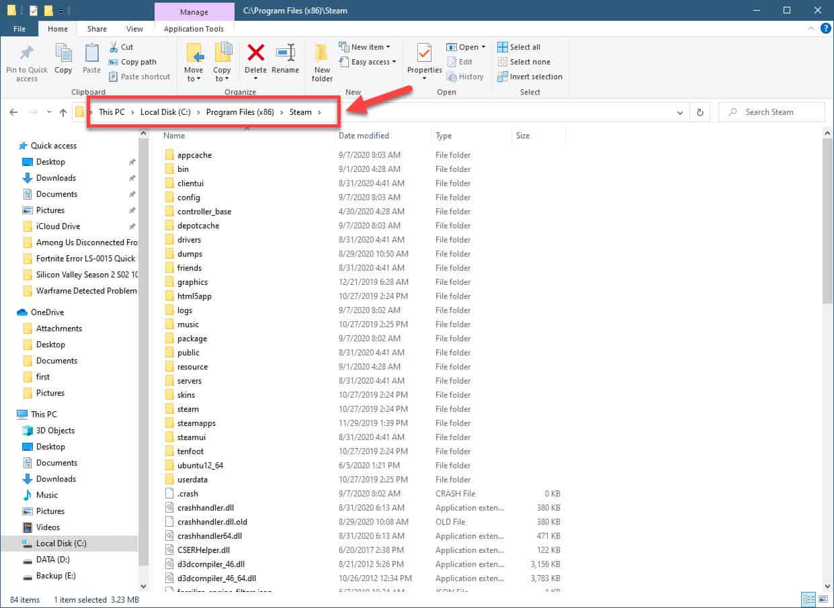Expand the Open button dropdown arrow
This screenshot has width=834, height=608.
pyautogui.click(x=483, y=47)
